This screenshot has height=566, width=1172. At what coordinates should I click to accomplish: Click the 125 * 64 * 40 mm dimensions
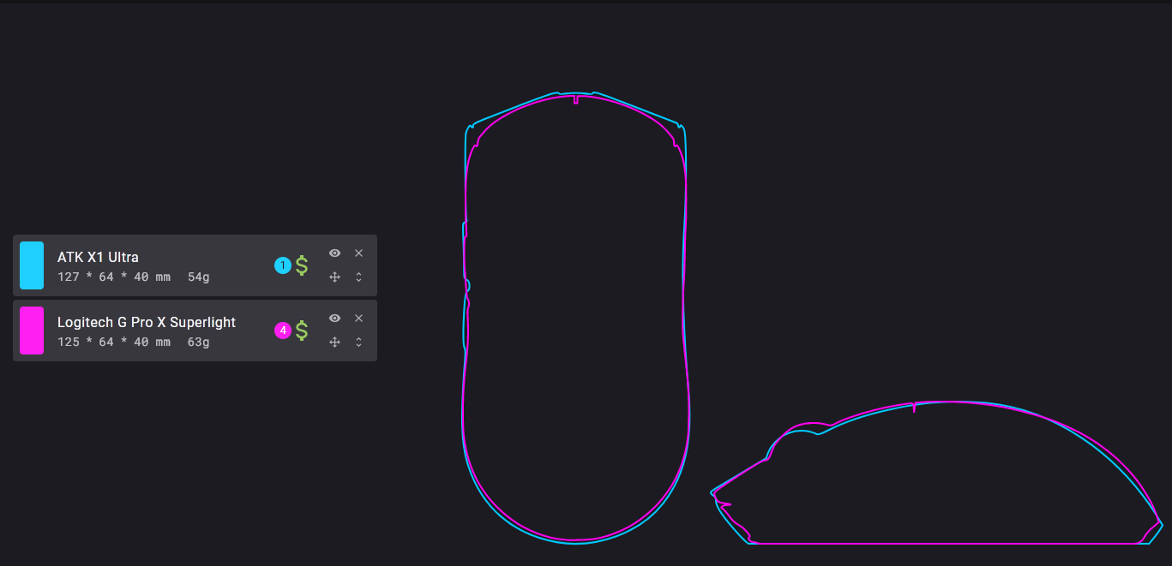[x=114, y=342]
